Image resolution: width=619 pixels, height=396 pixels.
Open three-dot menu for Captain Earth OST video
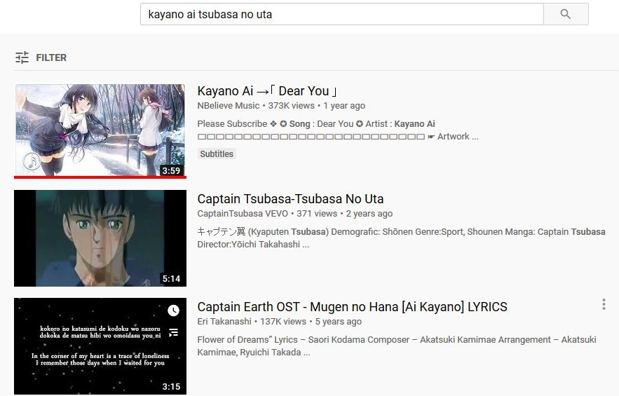tap(604, 304)
